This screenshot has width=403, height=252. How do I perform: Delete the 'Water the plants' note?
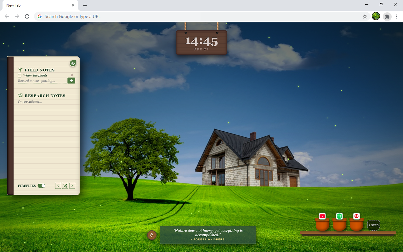click(x=72, y=75)
